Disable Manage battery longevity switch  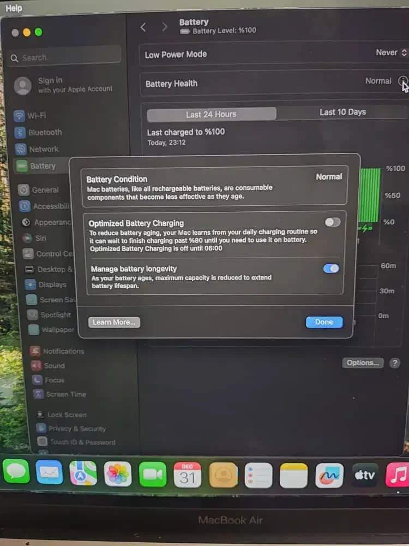click(331, 269)
